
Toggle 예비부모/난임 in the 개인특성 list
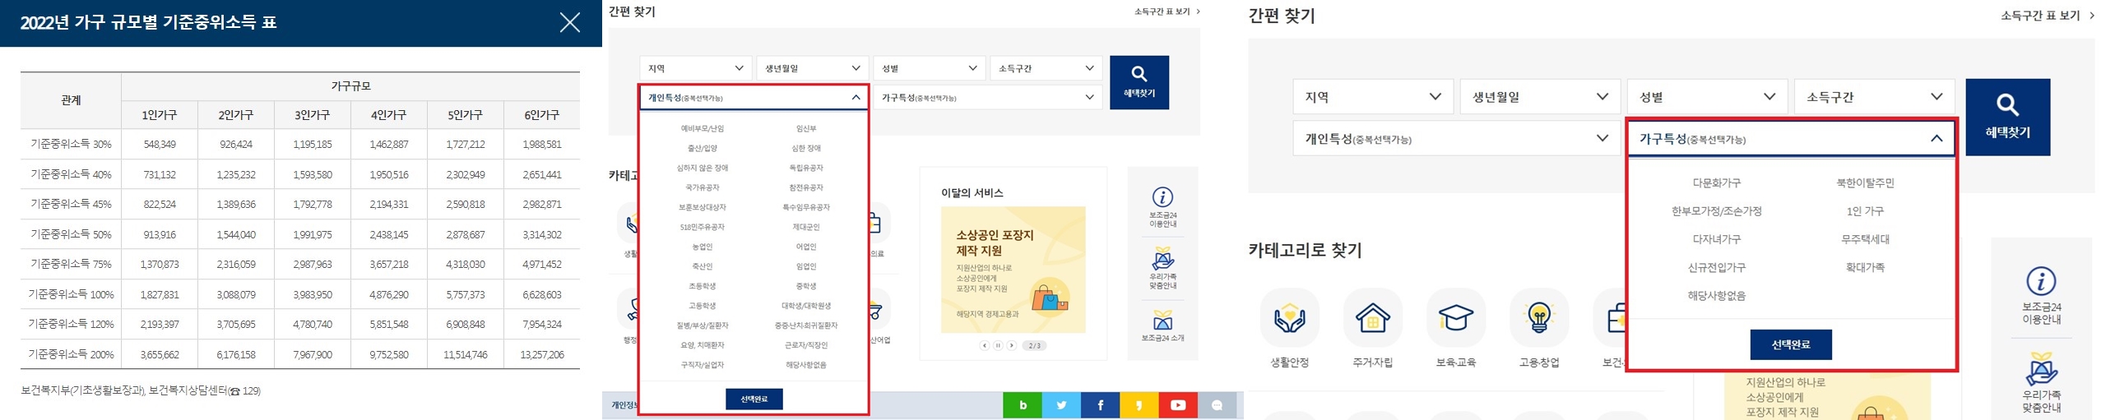[702, 129]
